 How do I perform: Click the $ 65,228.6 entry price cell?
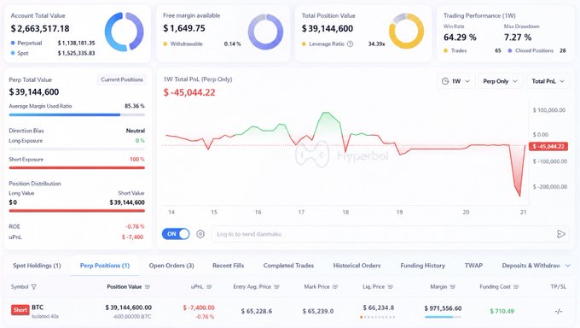click(257, 311)
